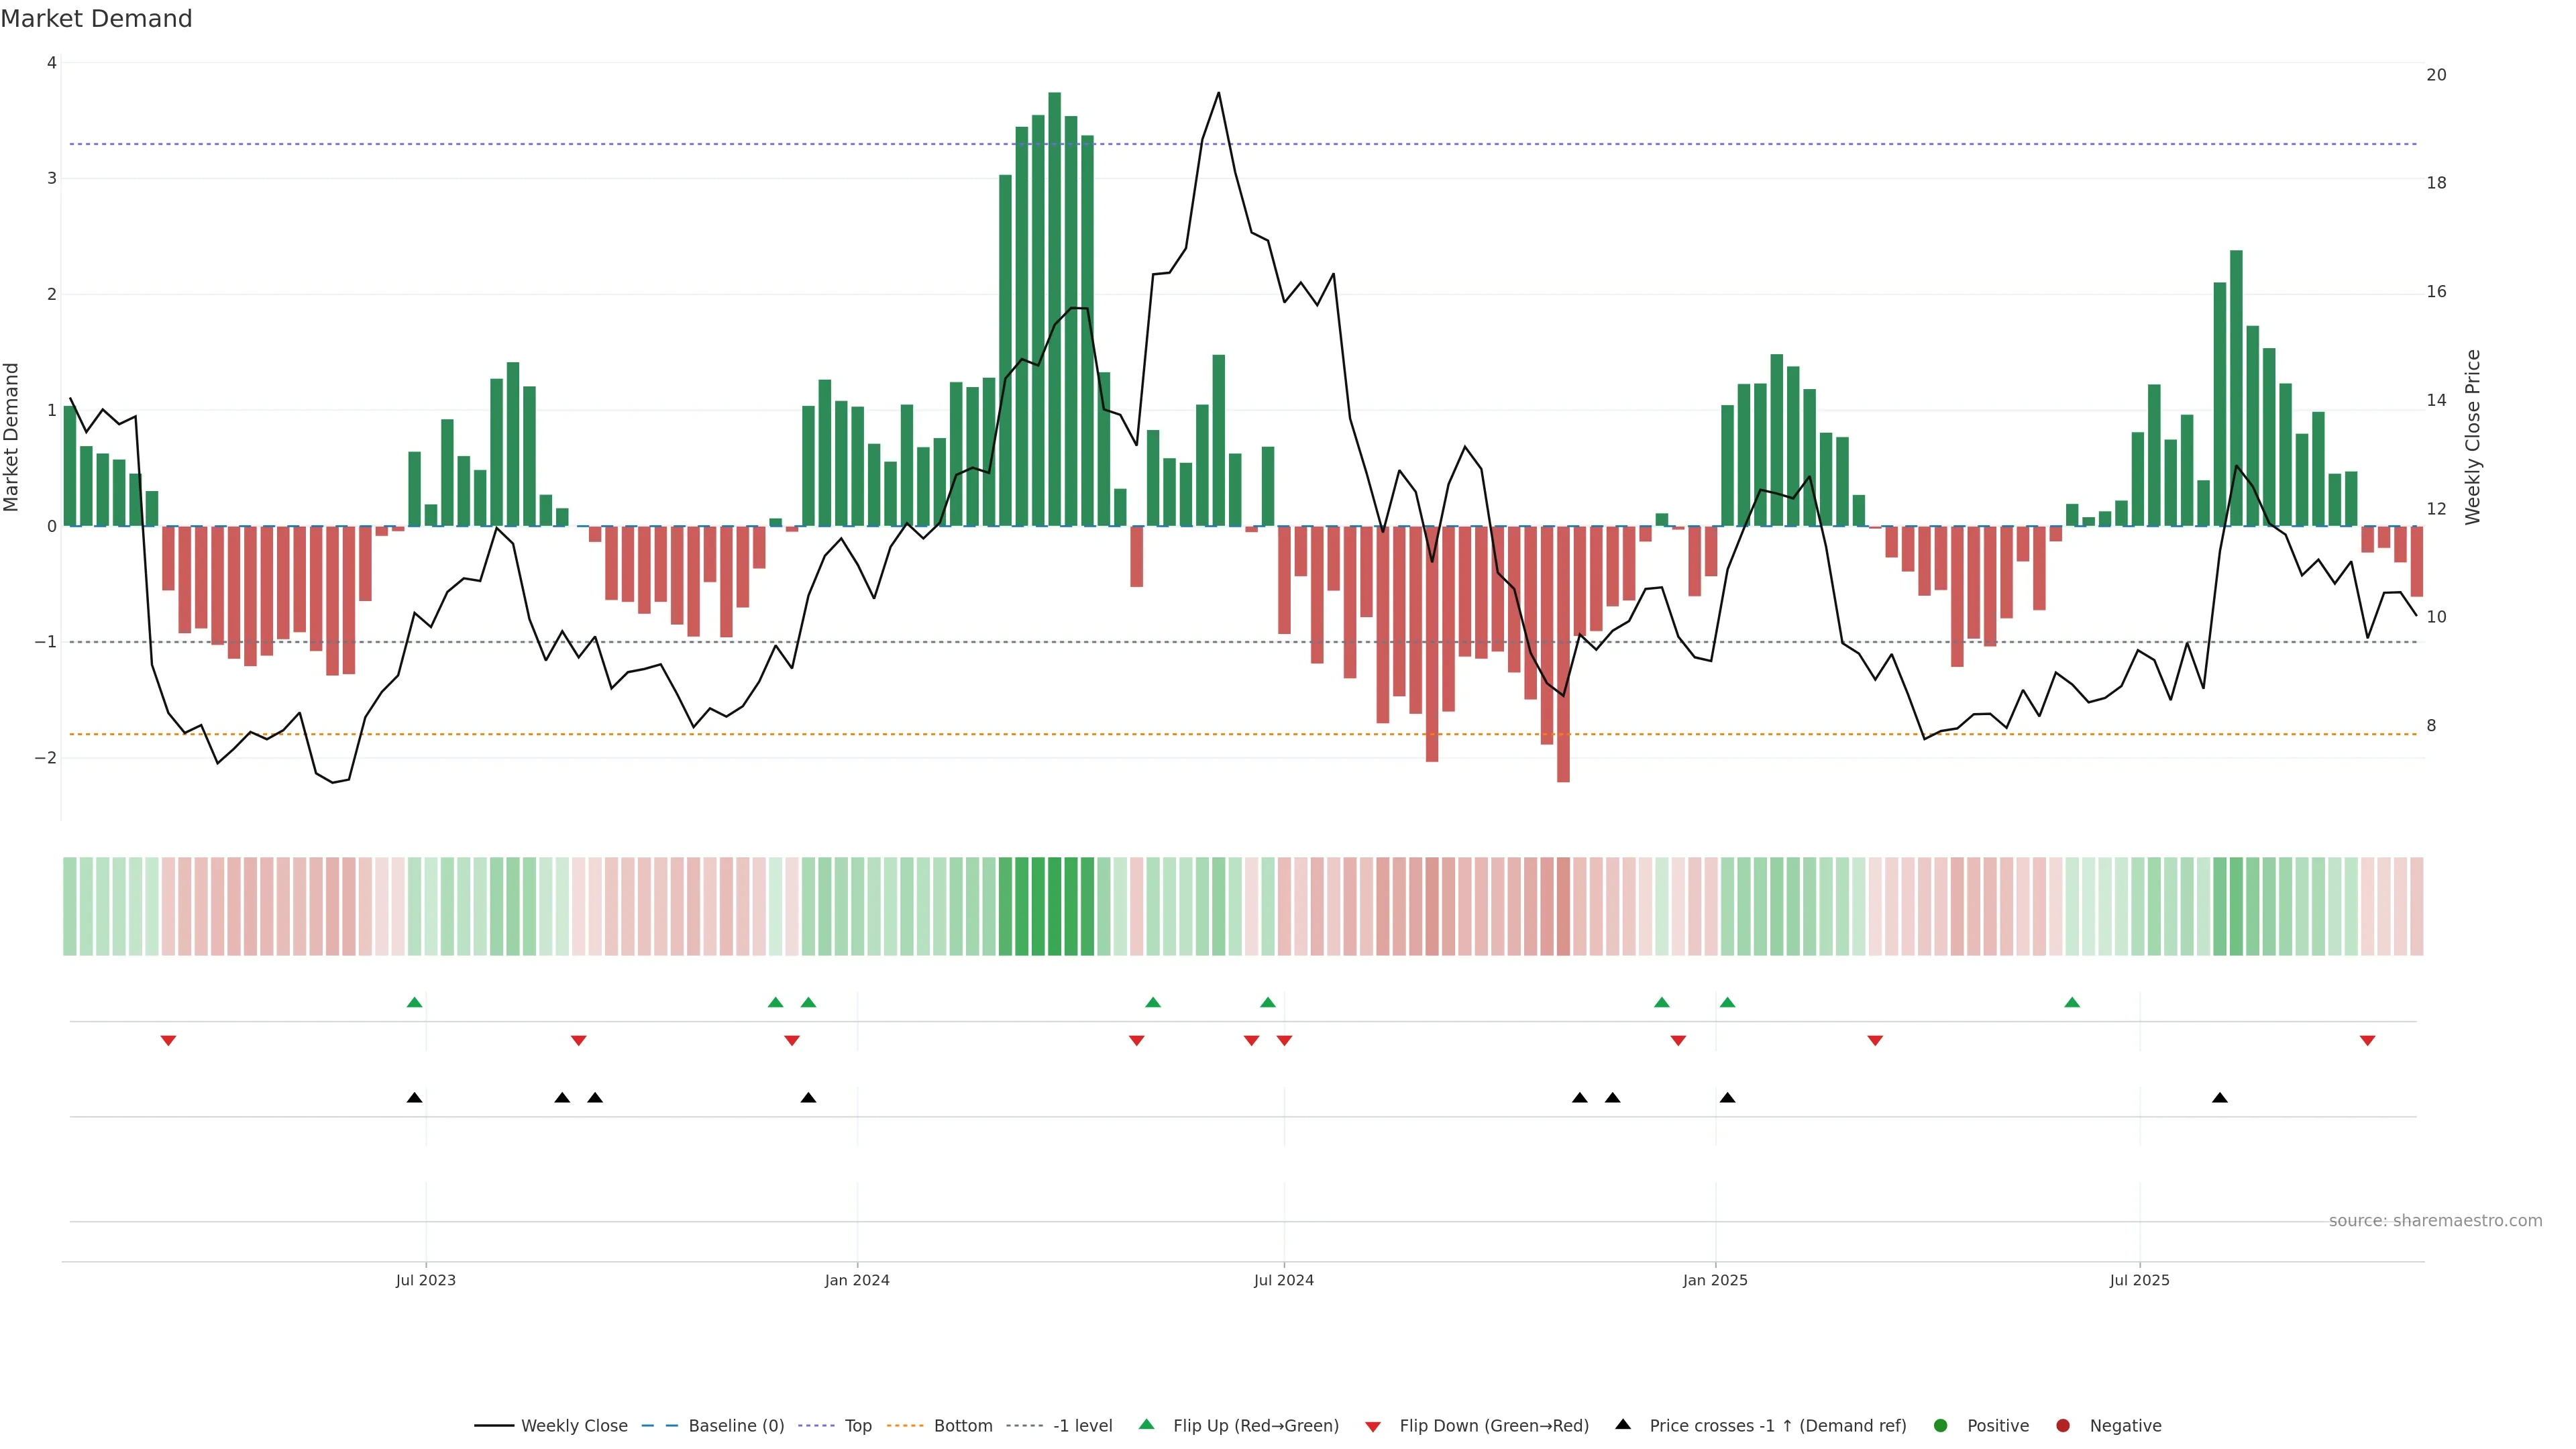This screenshot has height=1449, width=2576.
Task: Click last red flip-down marker at far right
Action: tap(2367, 1041)
